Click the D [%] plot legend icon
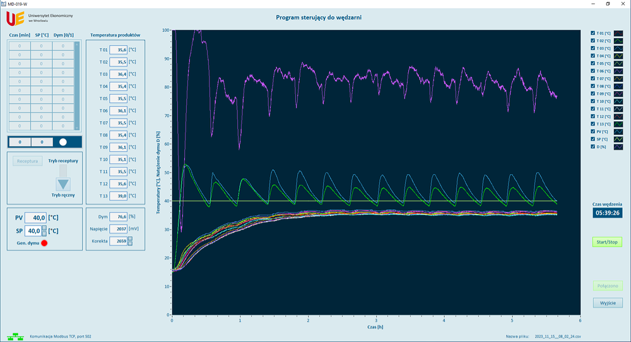This screenshot has width=631, height=342. (x=618, y=146)
